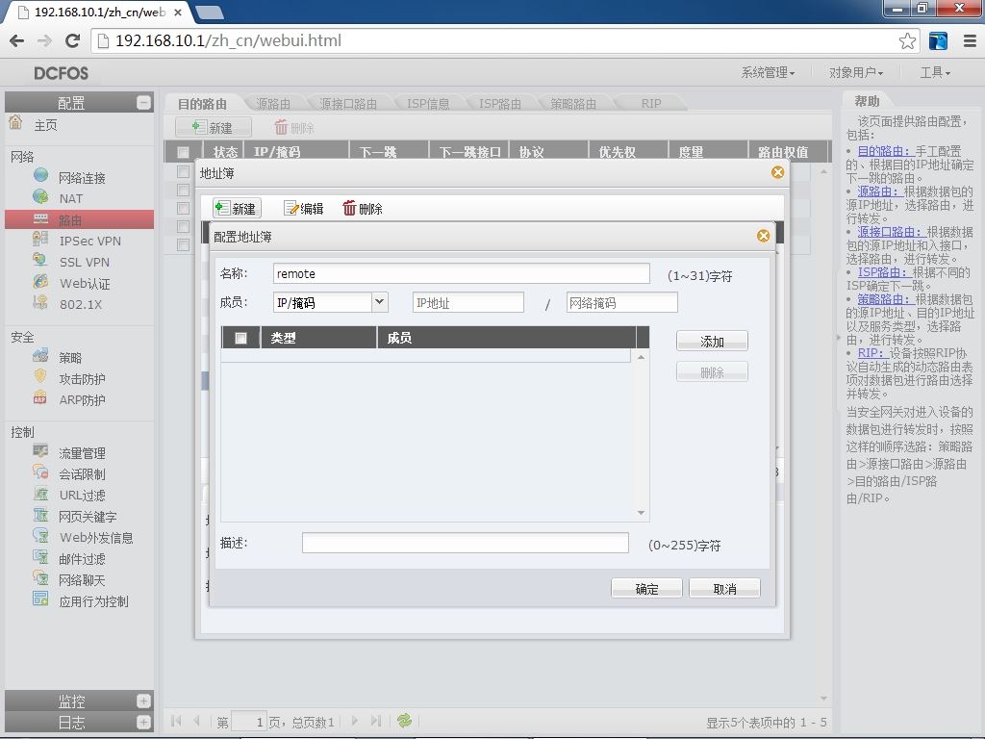Close the 配置地址簿 dialog
Image resolution: width=985 pixels, height=739 pixels.
point(763,236)
